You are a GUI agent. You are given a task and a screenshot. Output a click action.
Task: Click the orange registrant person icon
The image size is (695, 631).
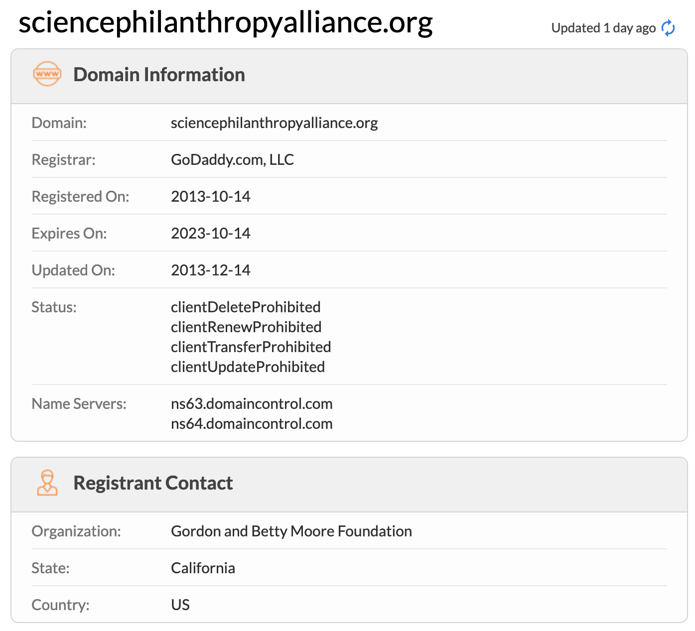point(47,483)
